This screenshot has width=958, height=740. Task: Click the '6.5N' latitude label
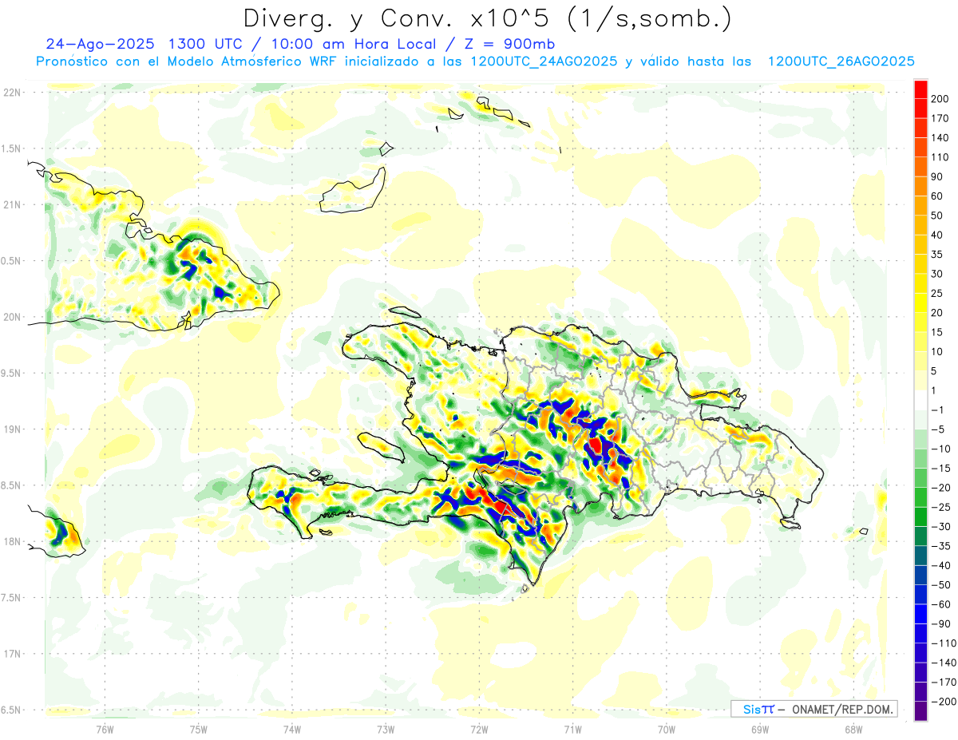click(12, 710)
